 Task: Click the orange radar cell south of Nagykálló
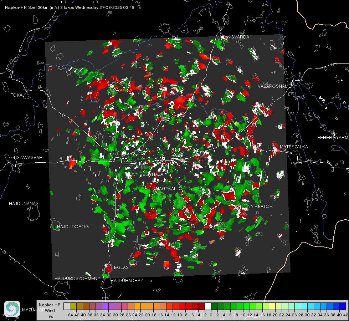click(166, 264)
